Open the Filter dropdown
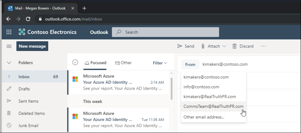Screen dimensions: 301x133 point(160,63)
